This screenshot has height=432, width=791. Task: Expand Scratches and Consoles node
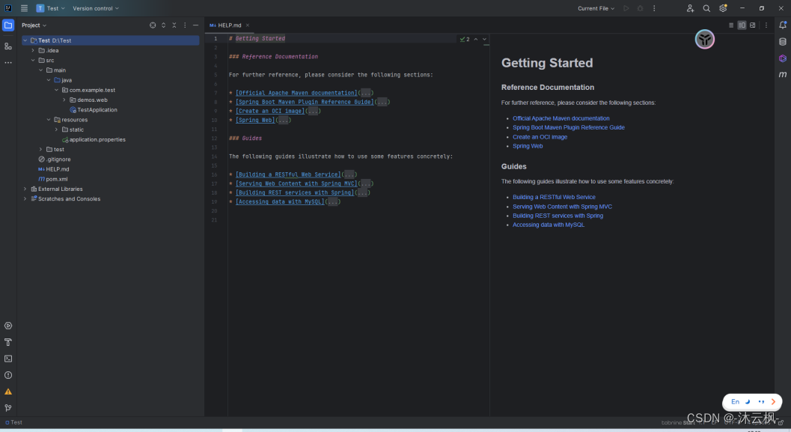[25, 199]
